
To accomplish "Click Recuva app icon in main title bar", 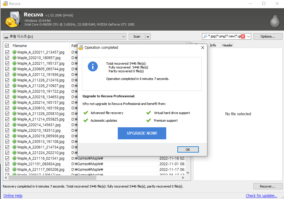I will 5,4.
